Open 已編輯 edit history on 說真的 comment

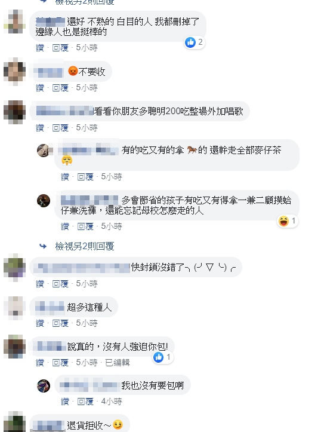118,363
